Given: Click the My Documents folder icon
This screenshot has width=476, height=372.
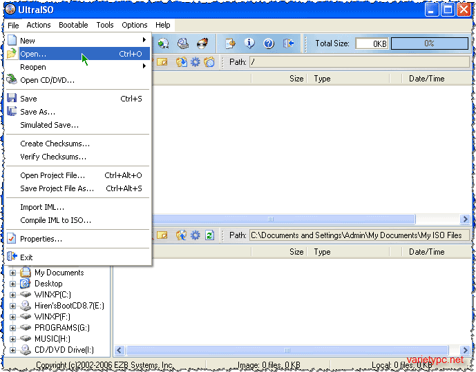Looking at the screenshot, I should point(26,273).
